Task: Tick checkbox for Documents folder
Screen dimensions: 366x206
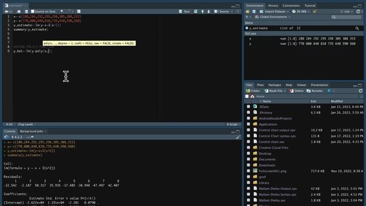Action: pyautogui.click(x=248, y=159)
